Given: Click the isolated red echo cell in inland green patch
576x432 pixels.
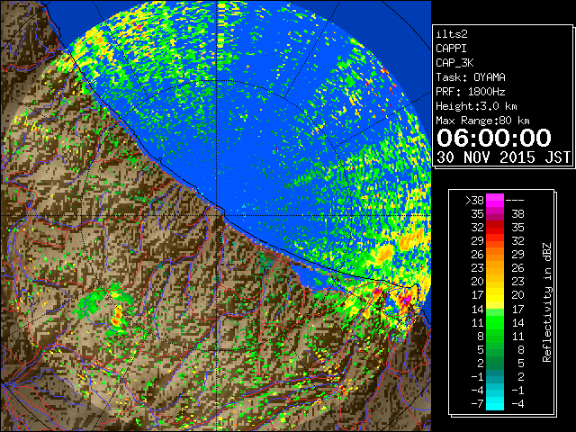Looking at the screenshot, I should coord(117,318).
